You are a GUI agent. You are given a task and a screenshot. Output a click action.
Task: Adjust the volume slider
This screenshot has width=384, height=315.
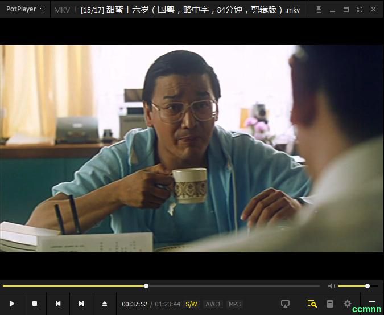point(357,286)
